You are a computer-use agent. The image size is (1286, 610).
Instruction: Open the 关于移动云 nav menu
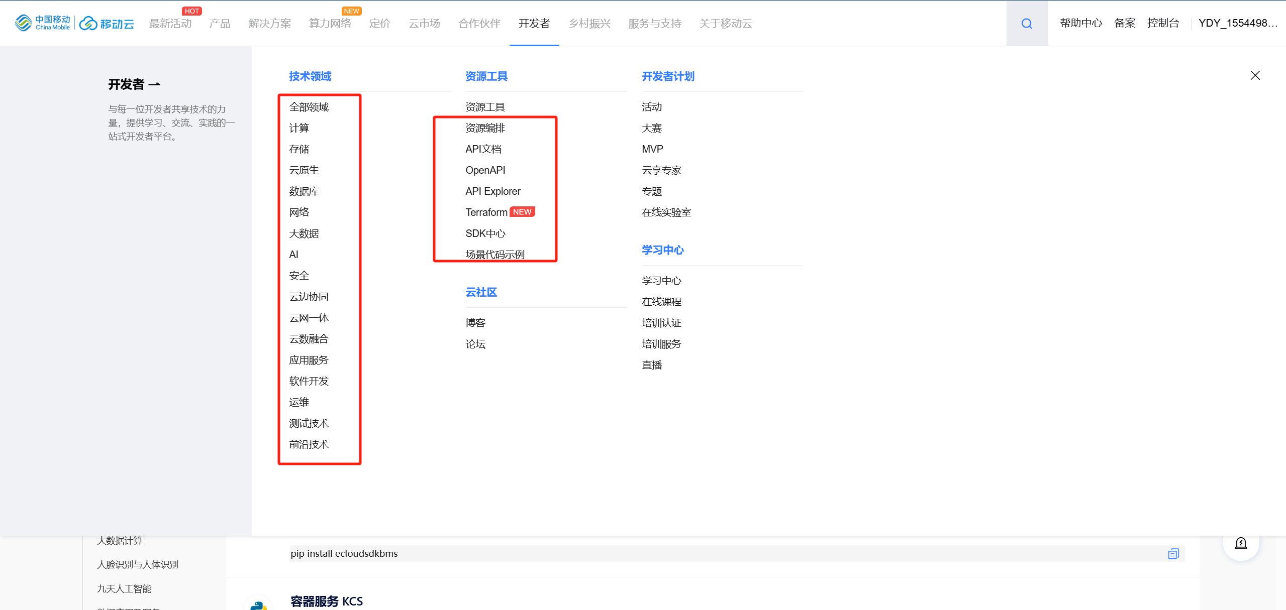coord(725,24)
